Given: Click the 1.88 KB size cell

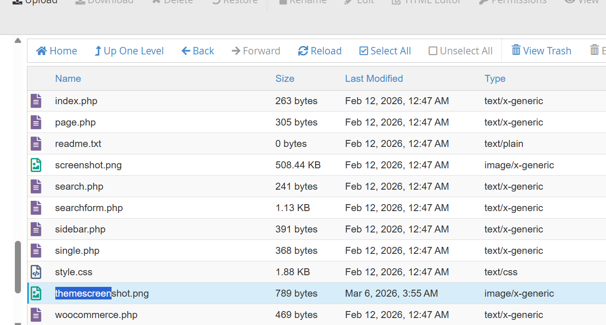Looking at the screenshot, I should 292,272.
